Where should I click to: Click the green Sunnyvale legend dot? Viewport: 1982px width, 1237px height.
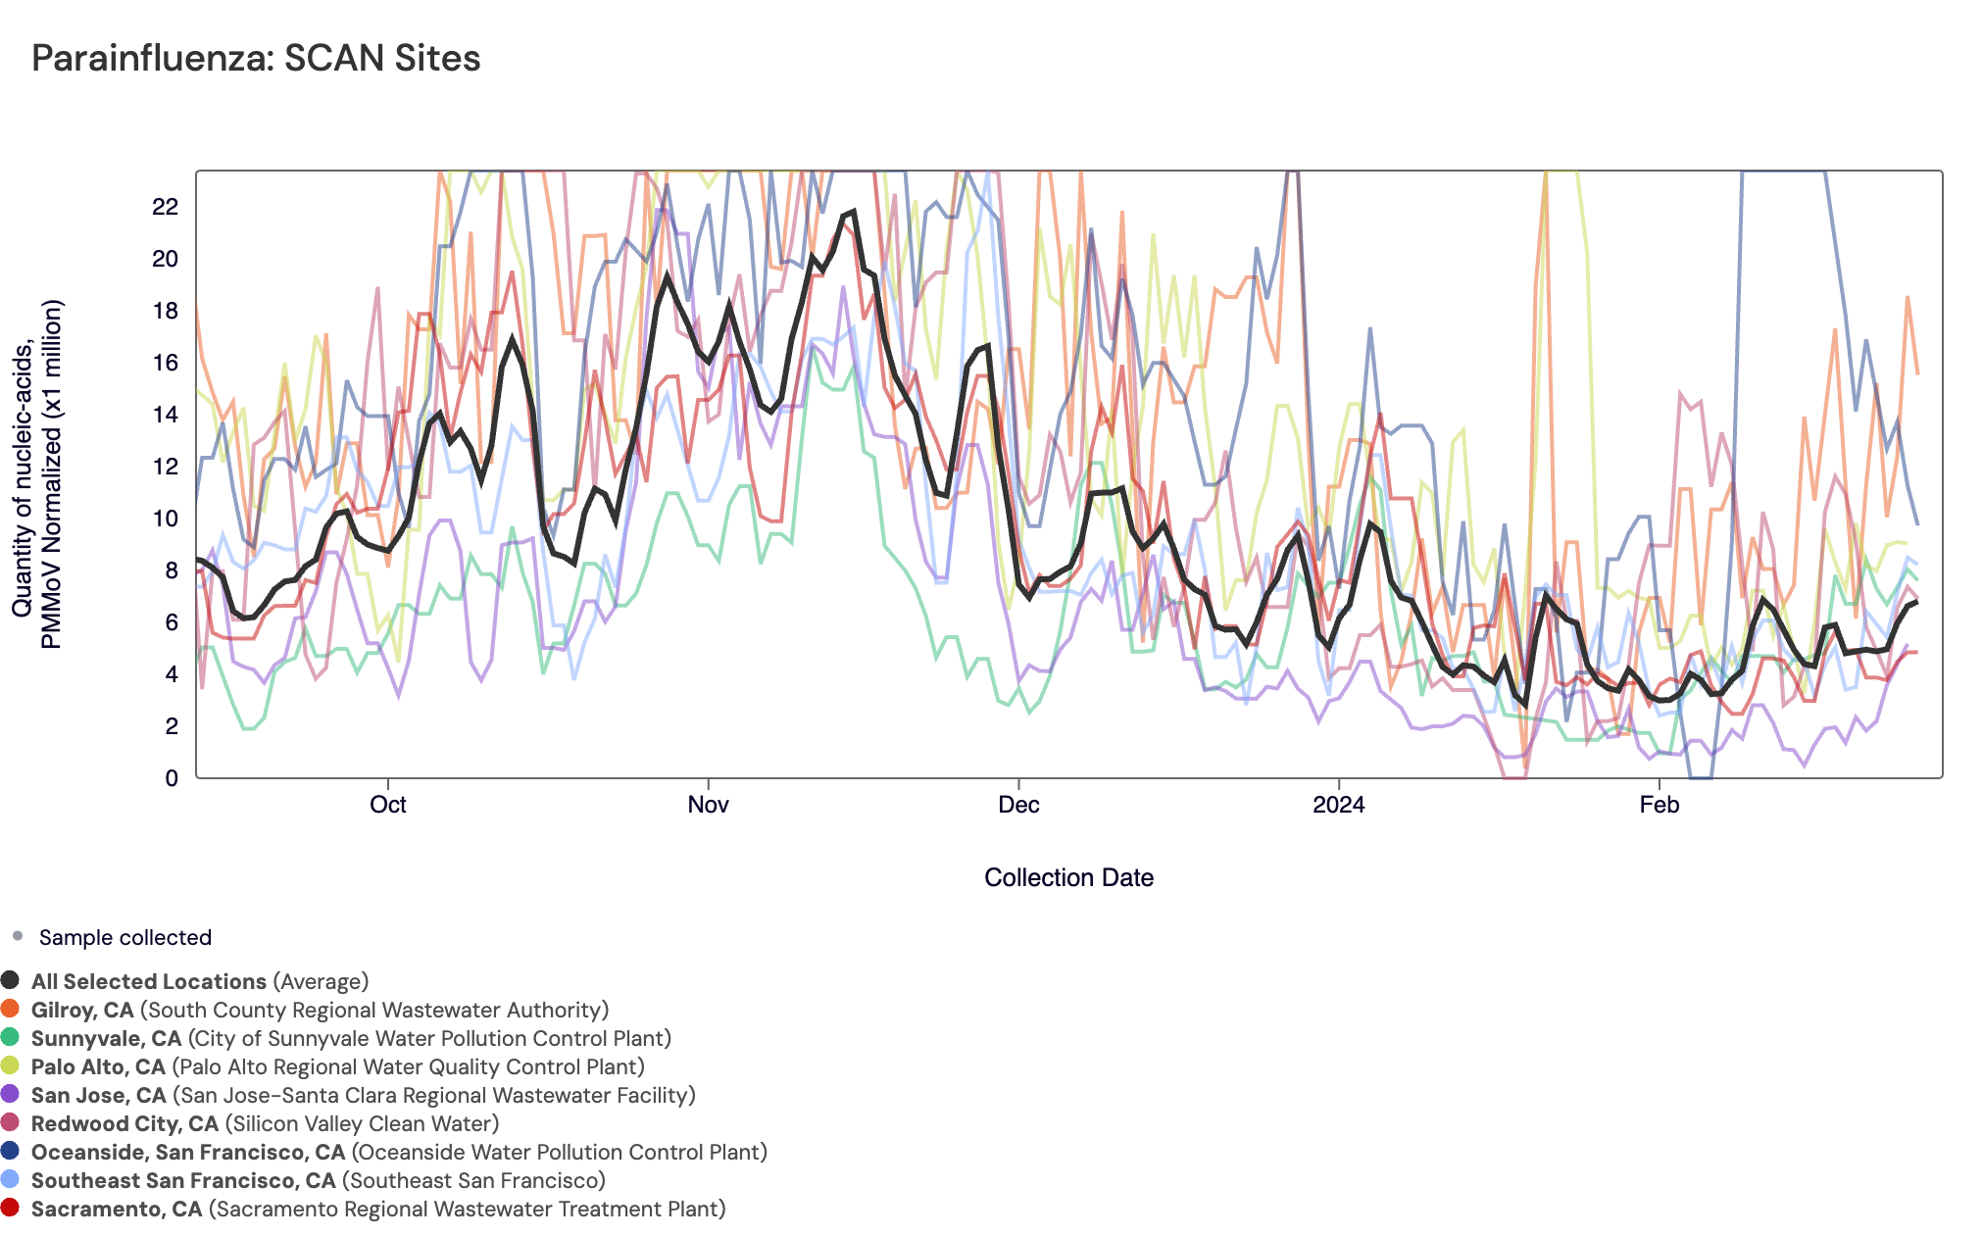10,1037
